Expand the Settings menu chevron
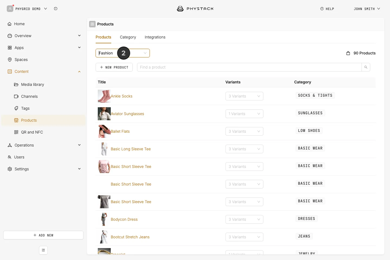Image resolution: width=390 pixels, height=260 pixels. [79, 169]
